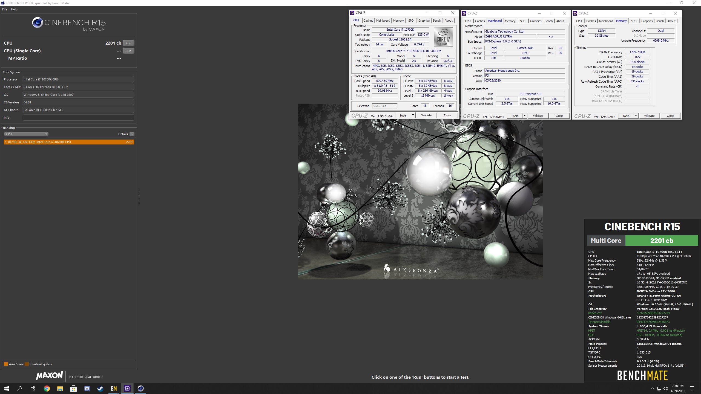Click the DRAM Frequency value 1799.7 MHz
This screenshot has height=394, width=701.
click(x=637, y=52)
